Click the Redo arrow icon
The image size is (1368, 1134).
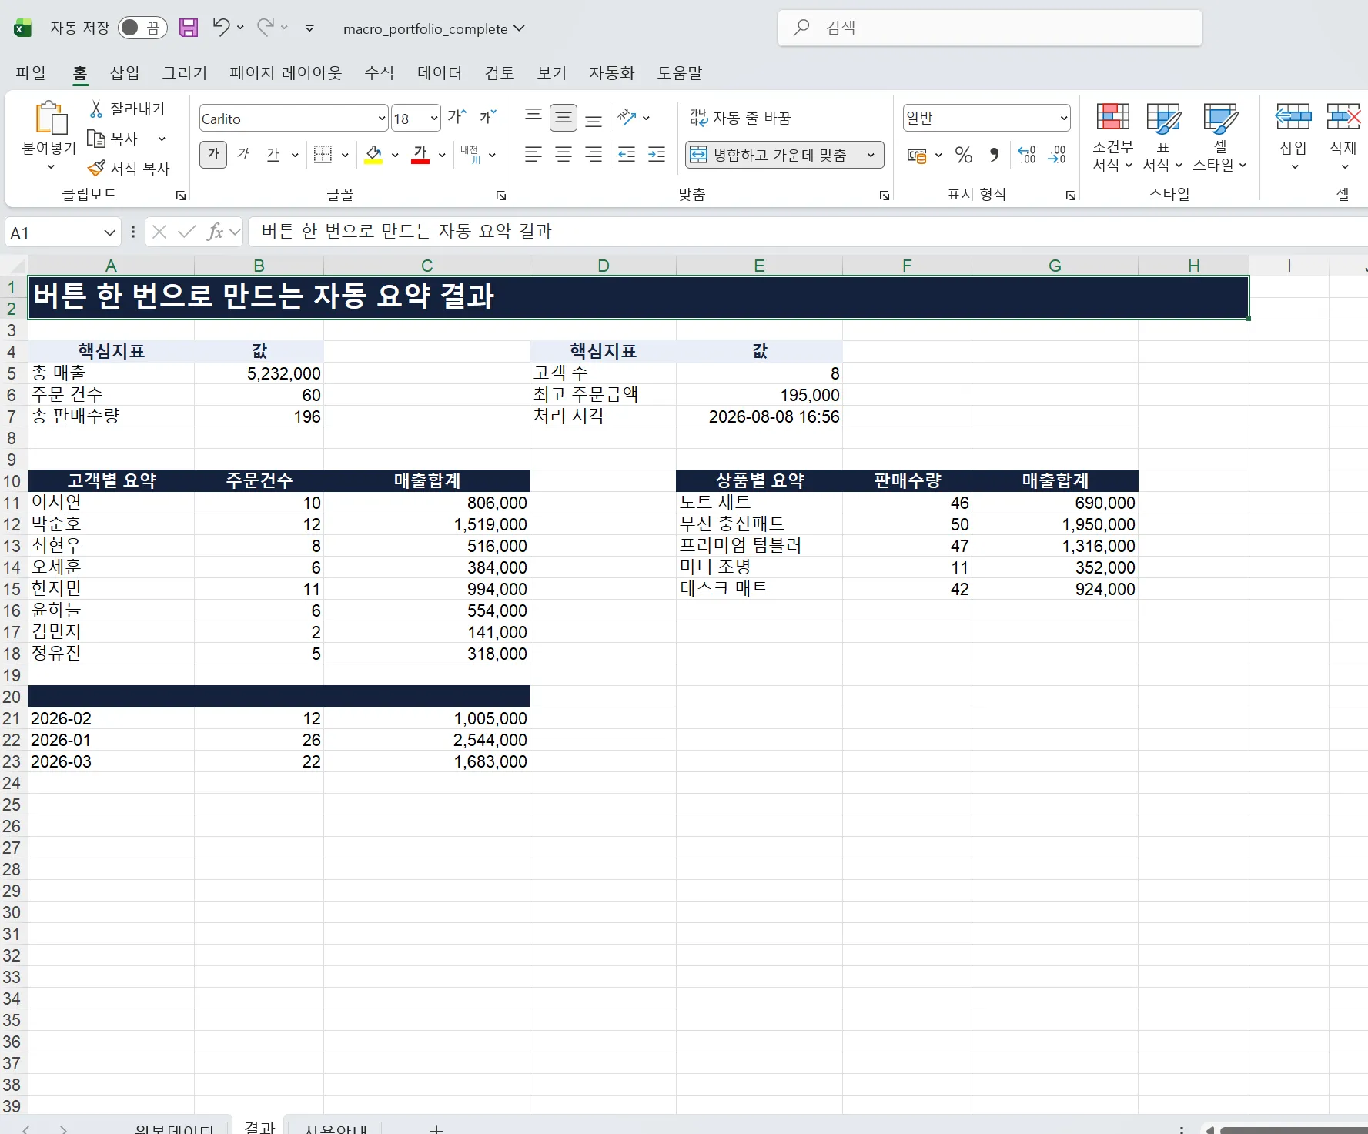(x=266, y=28)
